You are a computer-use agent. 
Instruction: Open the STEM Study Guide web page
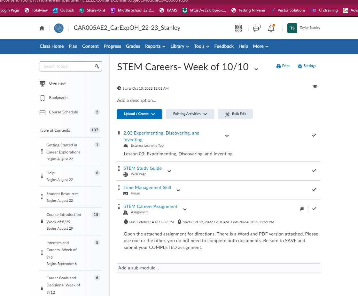(142, 168)
